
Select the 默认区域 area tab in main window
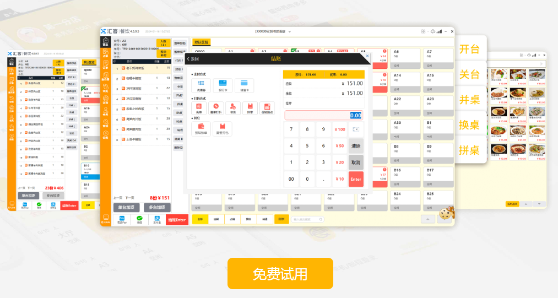(x=202, y=42)
